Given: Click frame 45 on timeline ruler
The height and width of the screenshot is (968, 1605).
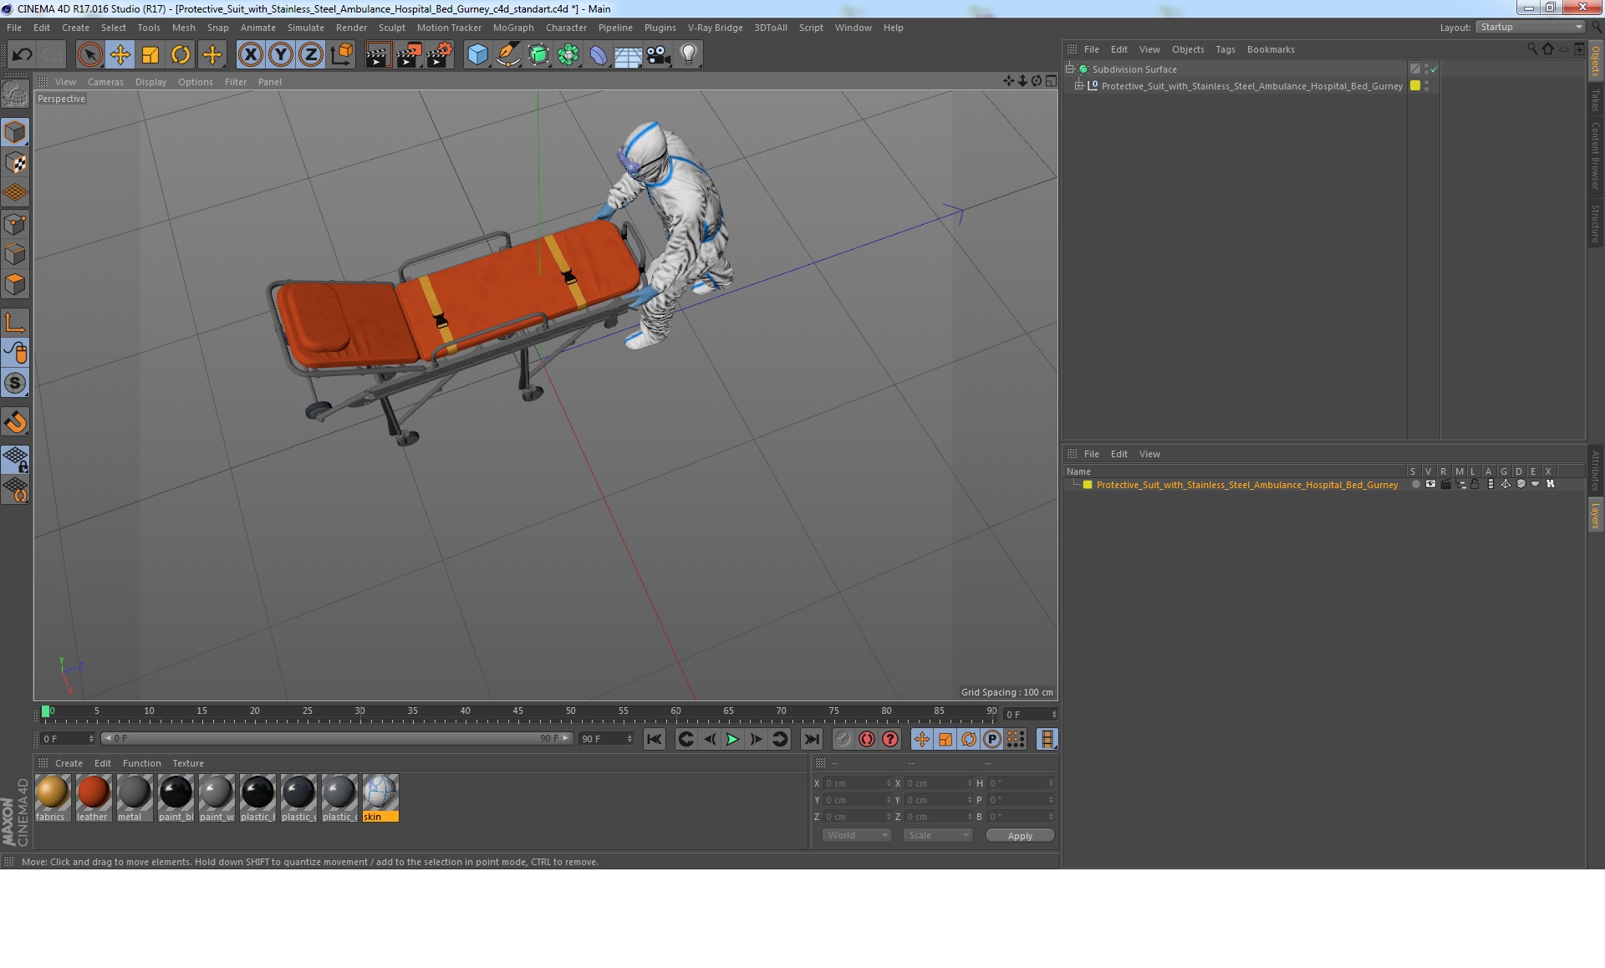Looking at the screenshot, I should tap(517, 711).
